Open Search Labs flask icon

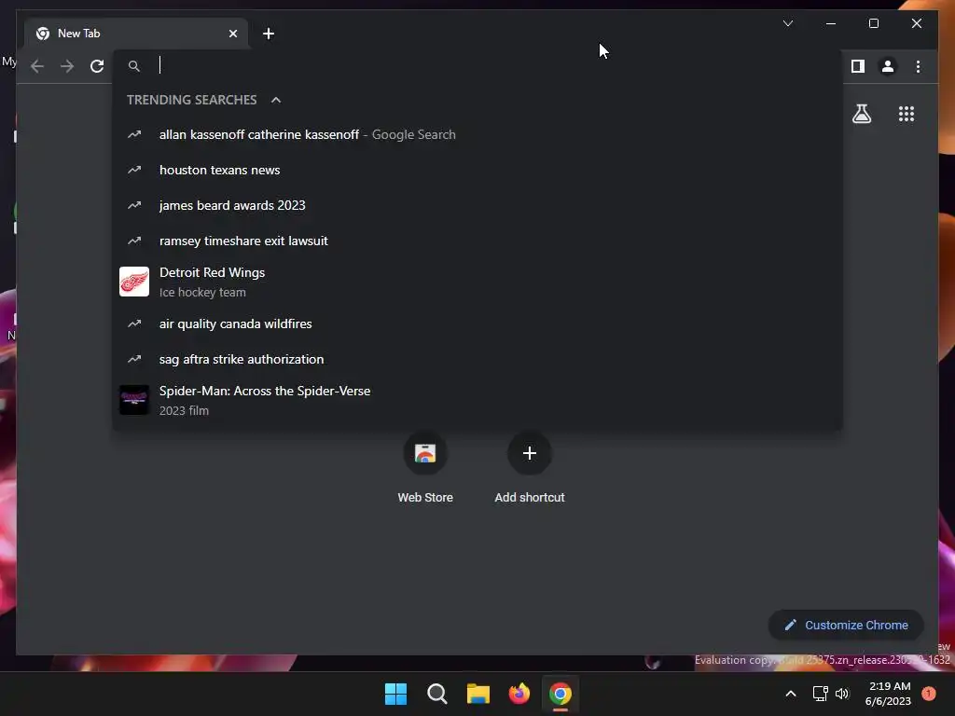tap(862, 113)
